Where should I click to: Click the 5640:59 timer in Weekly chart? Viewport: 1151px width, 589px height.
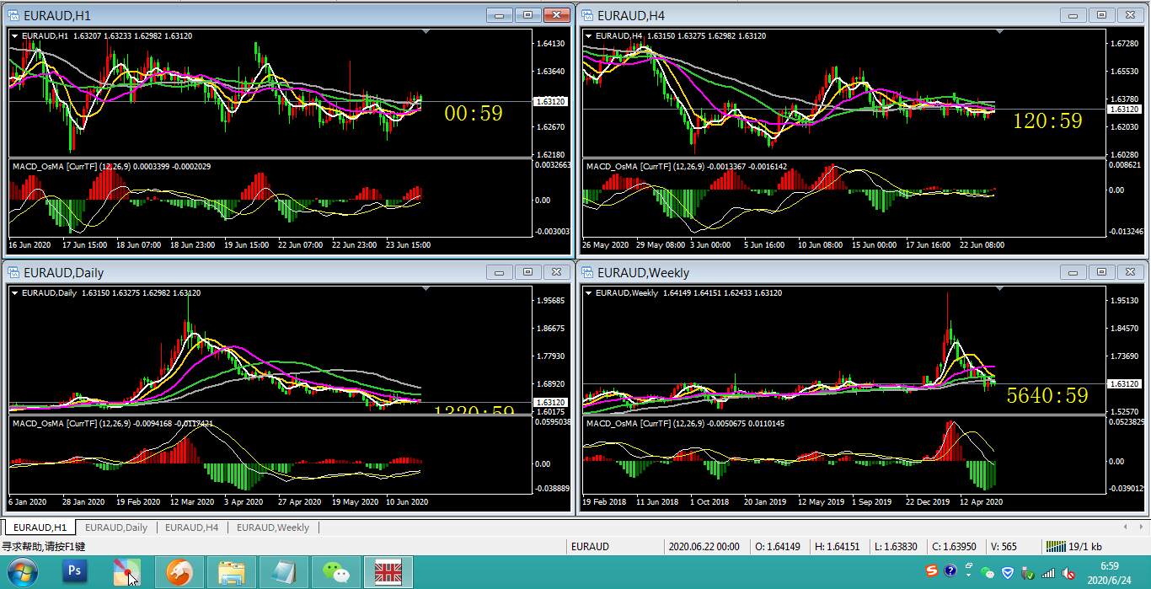pos(1047,395)
